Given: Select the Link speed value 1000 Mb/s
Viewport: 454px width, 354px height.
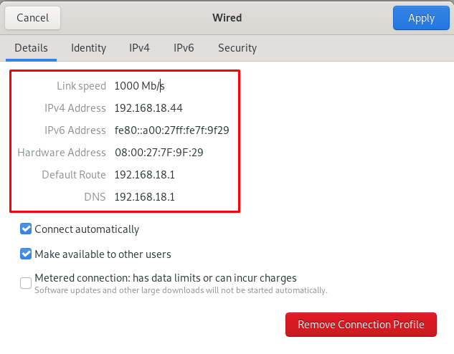Looking at the screenshot, I should click(140, 86).
